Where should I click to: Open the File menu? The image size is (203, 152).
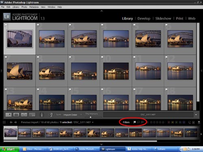click(x=3, y=7)
